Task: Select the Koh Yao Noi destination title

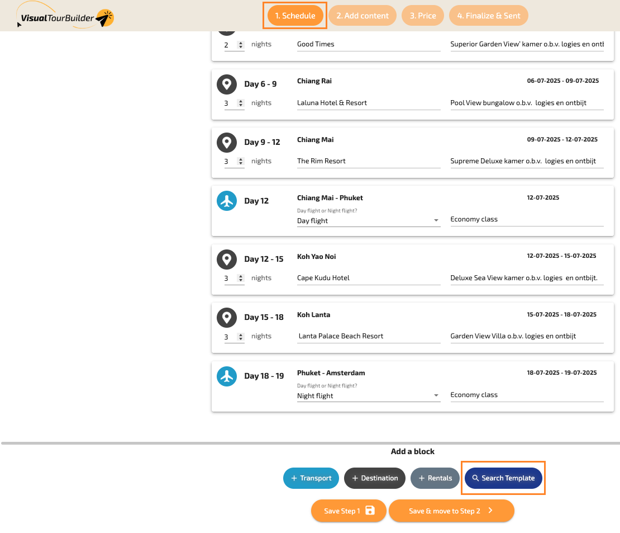Action: 316,256
